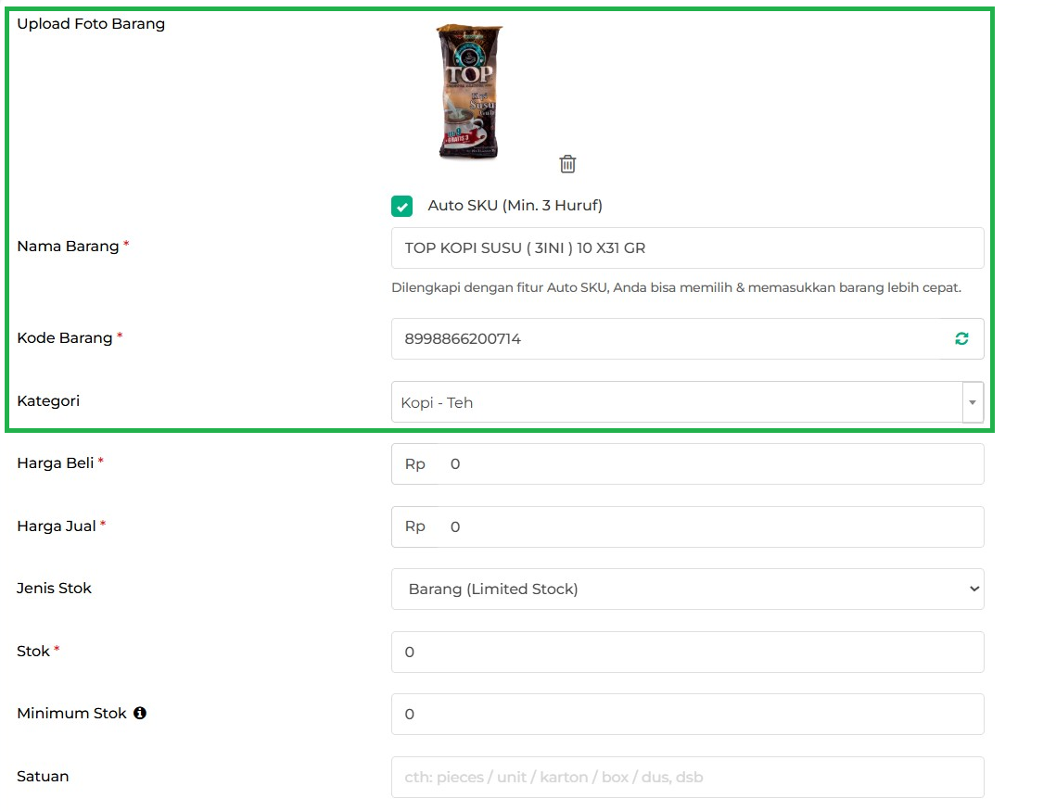
Task: Click the Nama Barang field label
Action: click(68, 247)
